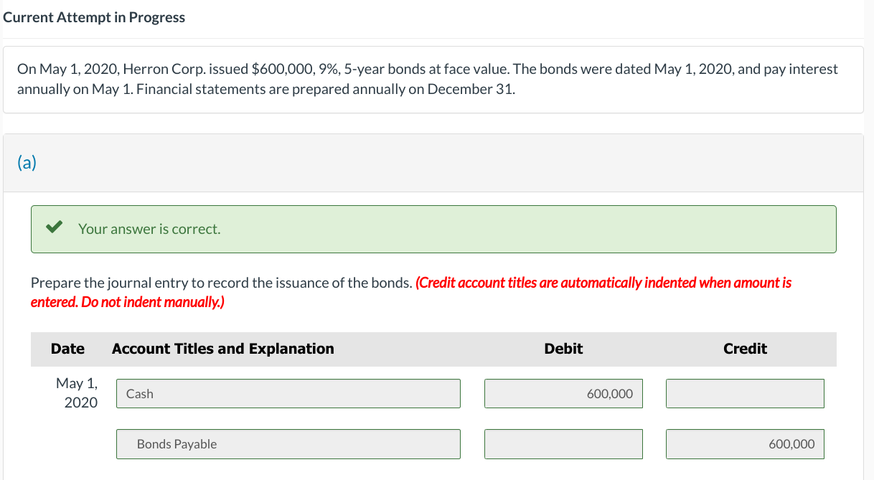Click the Date column header

[67, 349]
